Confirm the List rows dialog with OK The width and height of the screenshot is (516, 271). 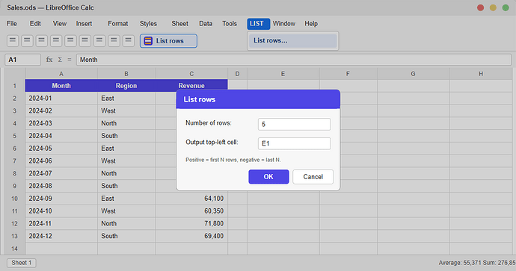pos(268,177)
